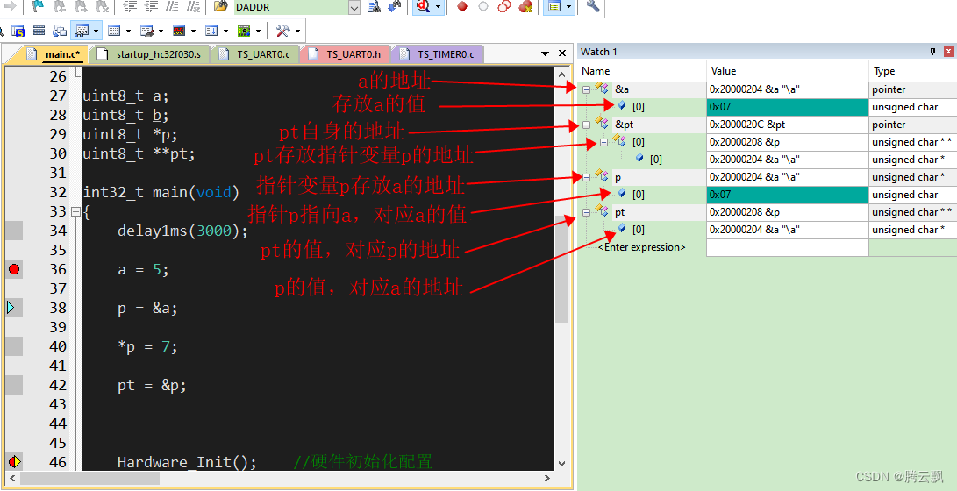This screenshot has width=957, height=491.
Task: Switch to the main.c* tab
Action: click(54, 54)
